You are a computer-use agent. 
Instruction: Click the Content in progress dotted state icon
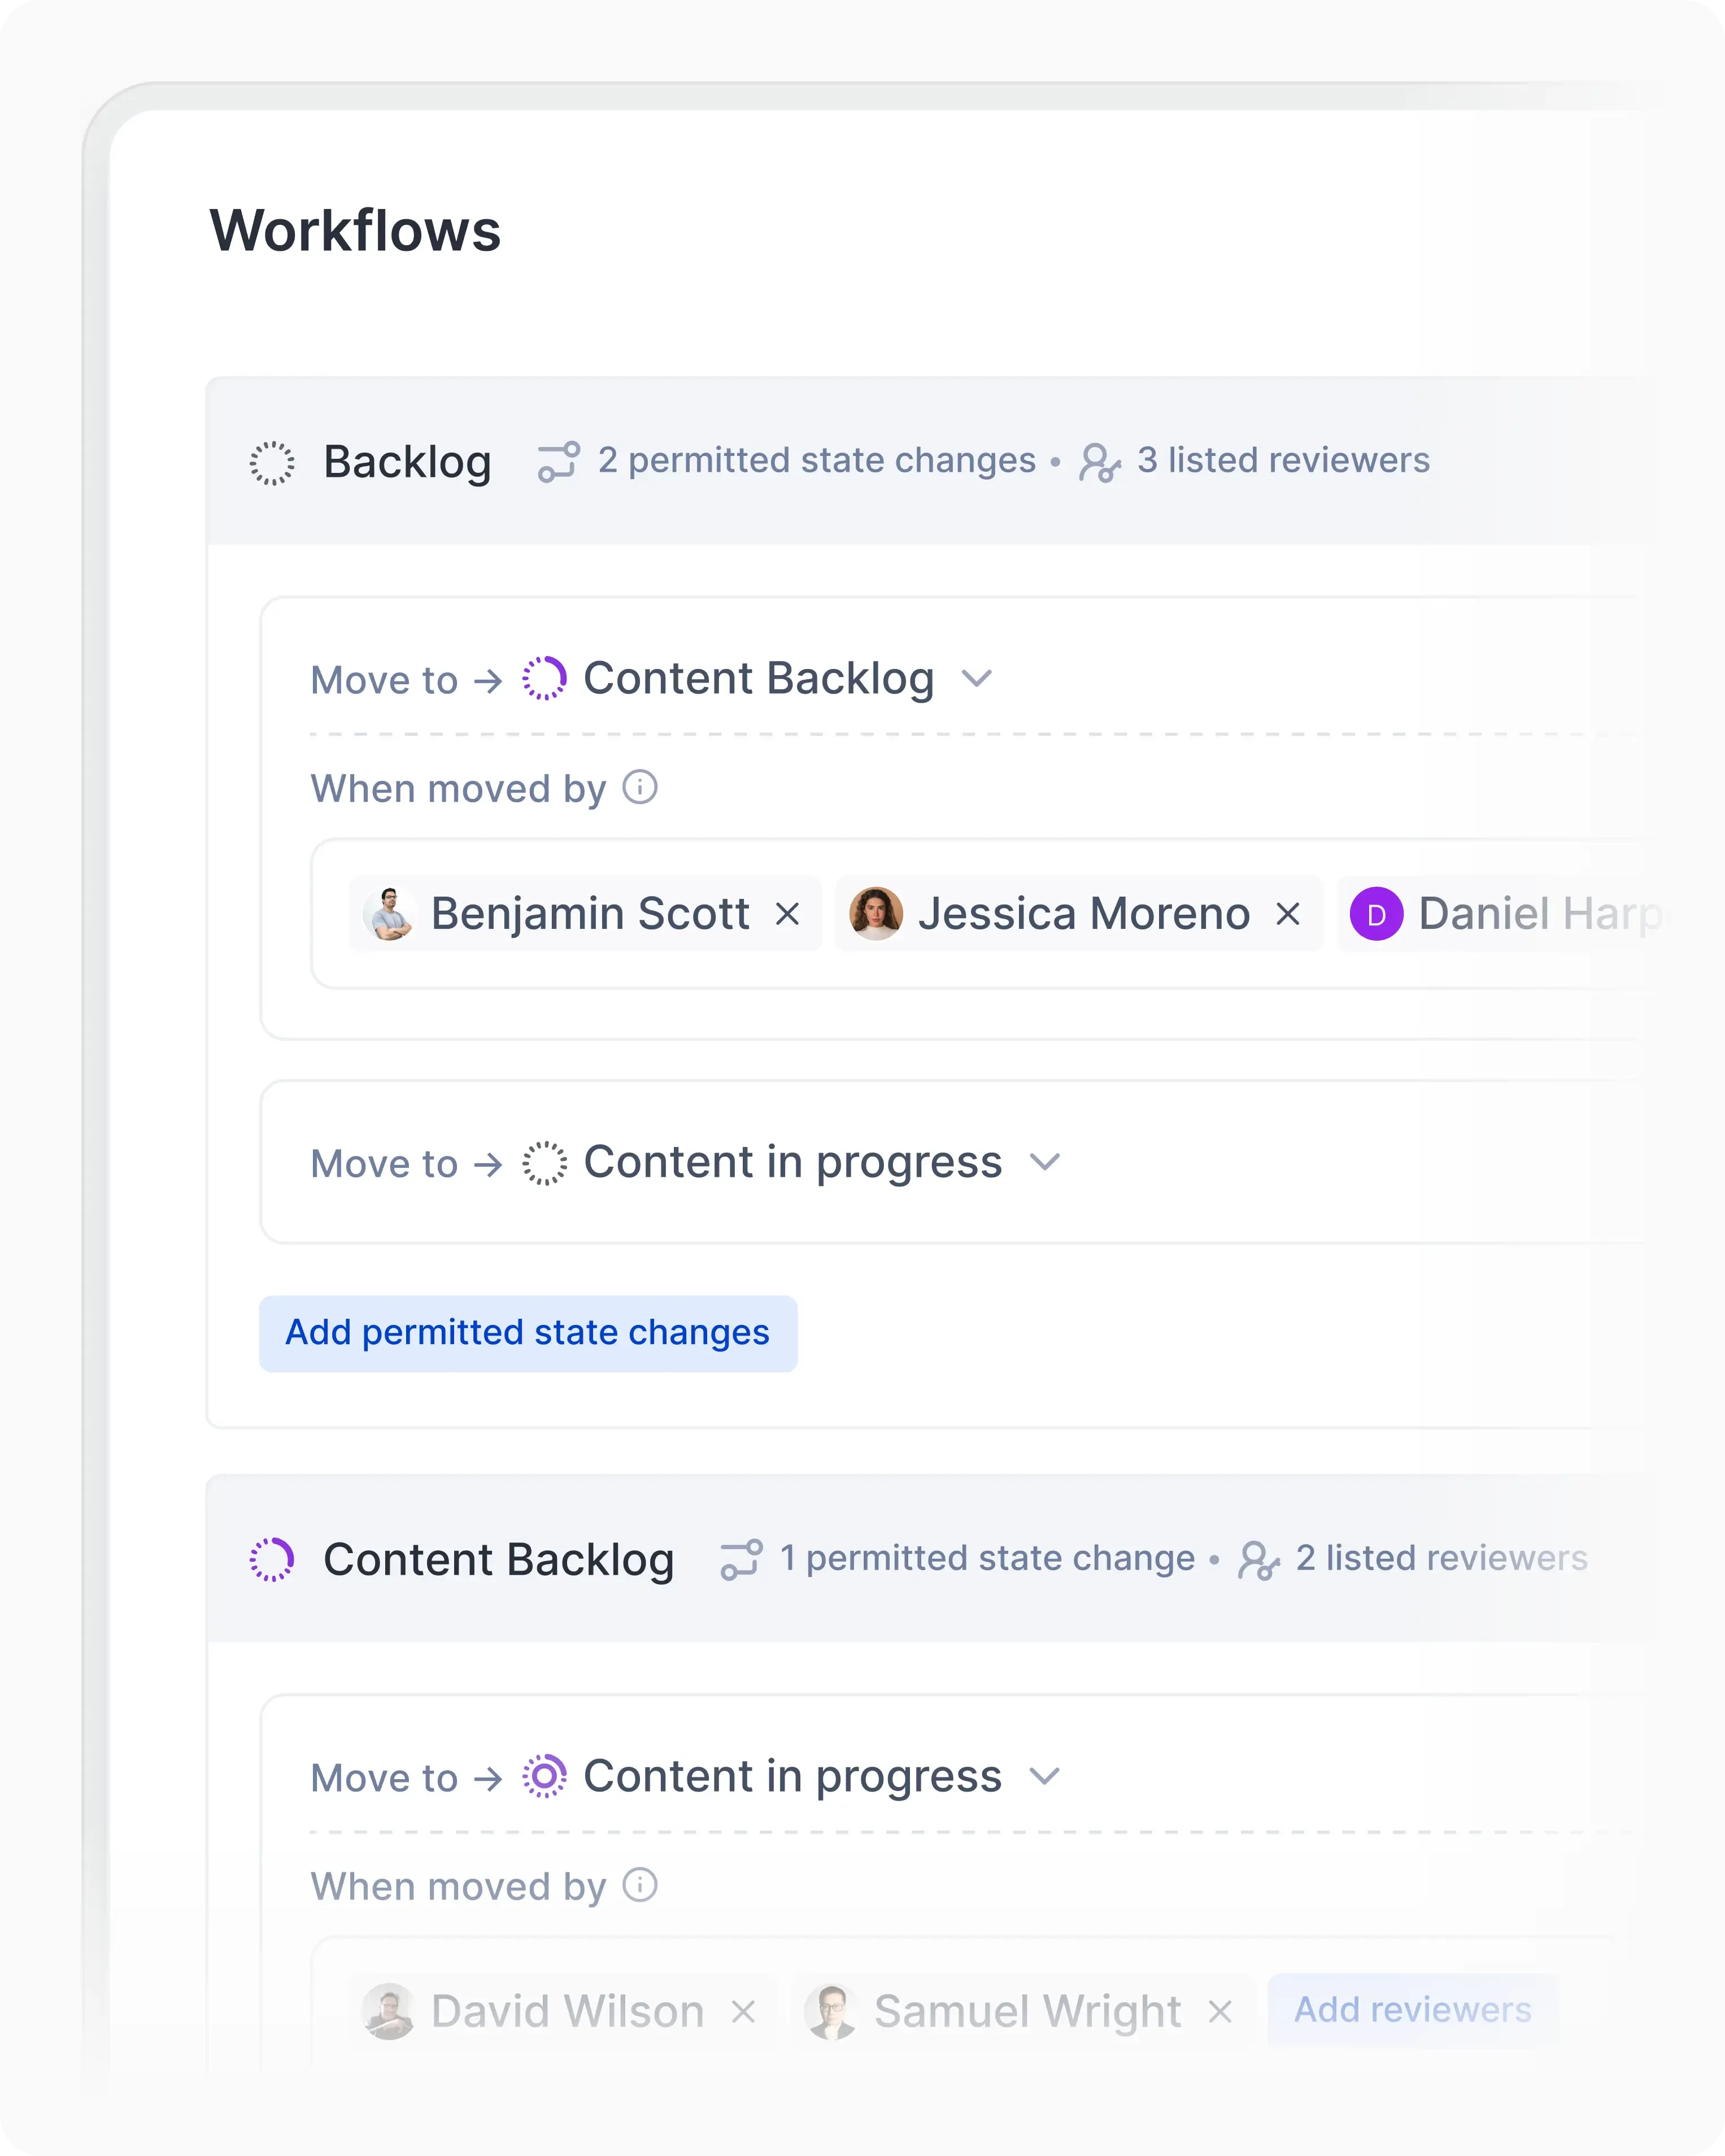[544, 1161]
